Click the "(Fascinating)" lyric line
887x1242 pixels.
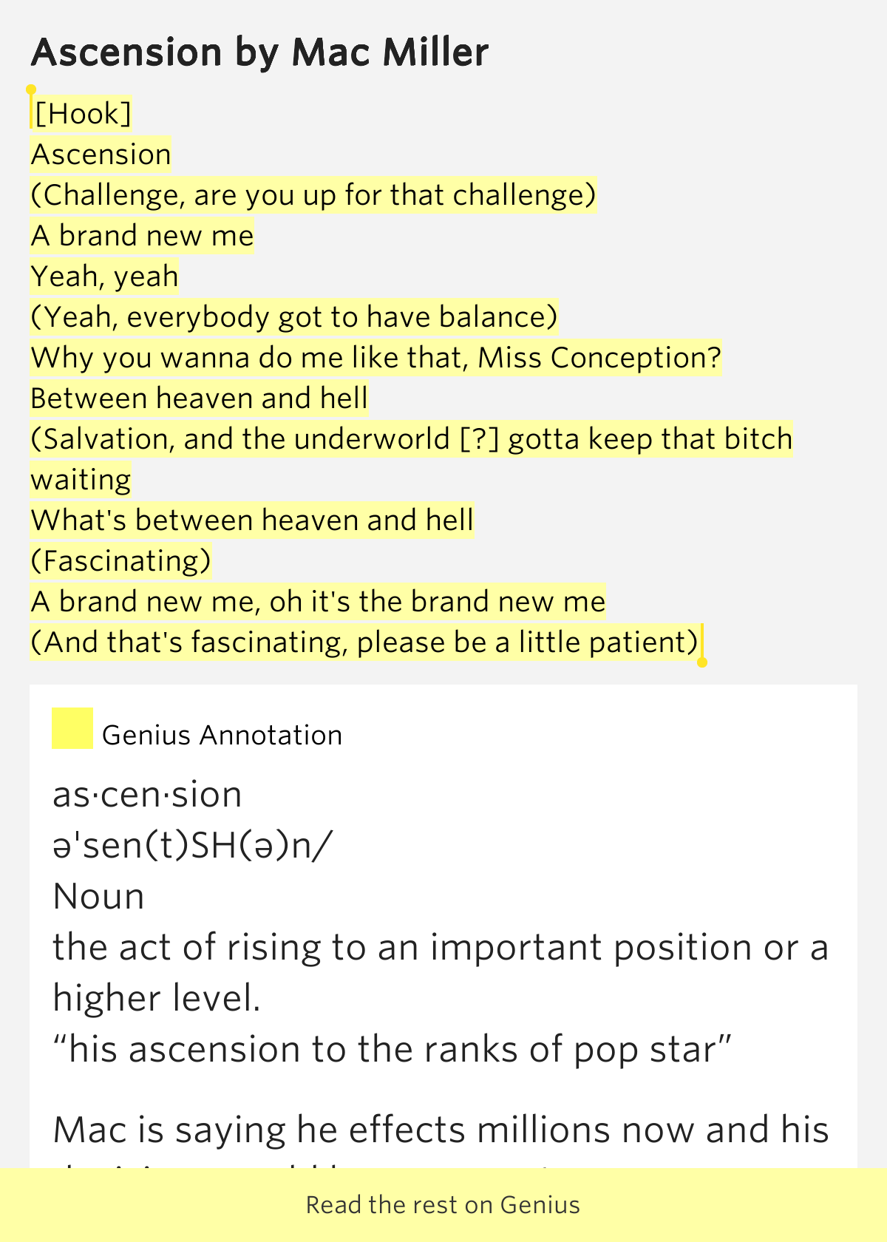pos(121,561)
